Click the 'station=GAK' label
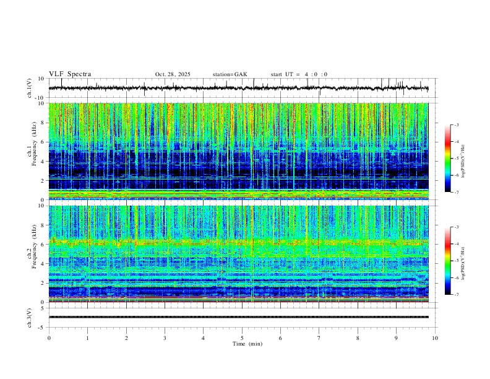Viewport: 490px width, 379px height. tap(230, 74)
